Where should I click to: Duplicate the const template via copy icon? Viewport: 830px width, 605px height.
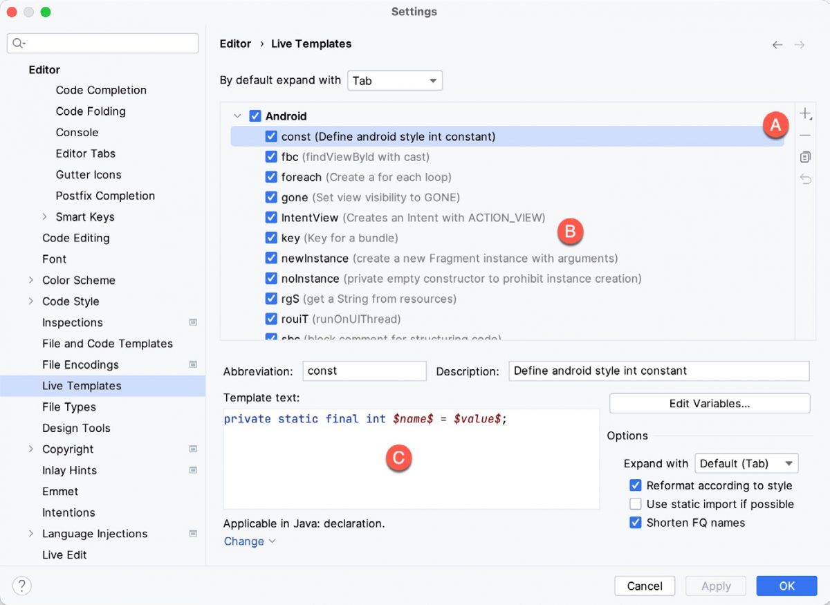coord(805,157)
